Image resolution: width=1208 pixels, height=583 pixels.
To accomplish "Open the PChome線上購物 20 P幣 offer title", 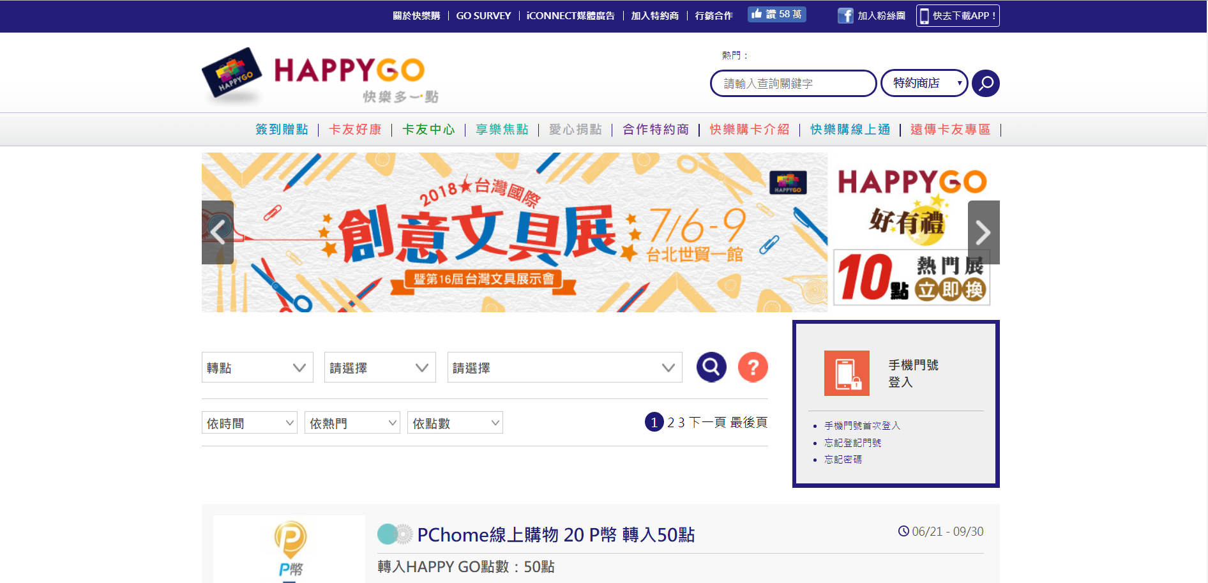I will tap(556, 534).
